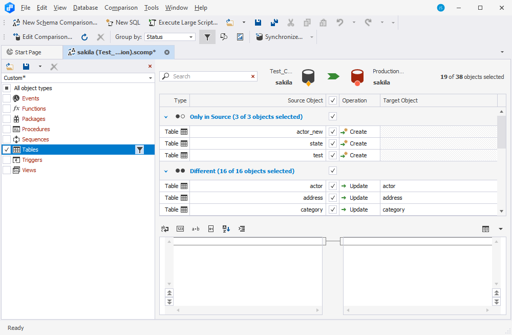
Task: Open the dropdown next to save filter icon
Action: (x=40, y=67)
